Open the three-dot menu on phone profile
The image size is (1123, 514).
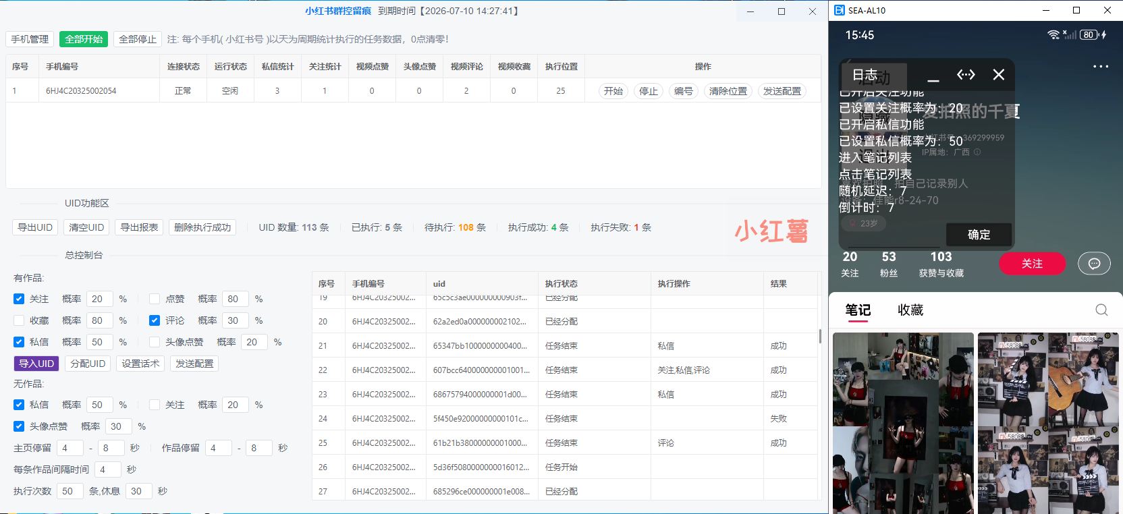[x=1101, y=67]
